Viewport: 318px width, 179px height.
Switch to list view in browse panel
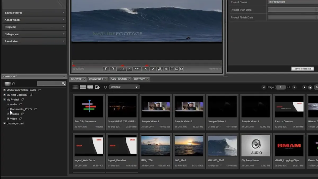[x=83, y=87]
